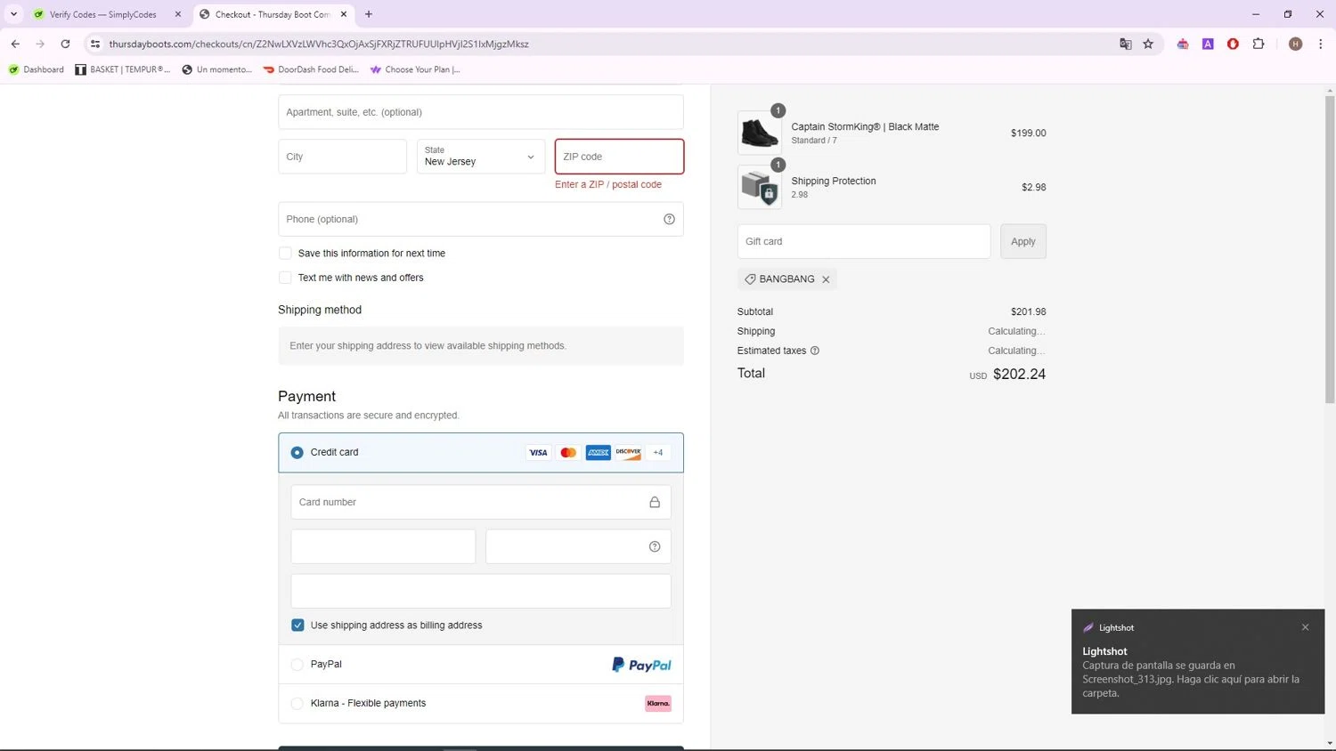Select the PayPal payment option
1336x751 pixels.
coord(297,665)
